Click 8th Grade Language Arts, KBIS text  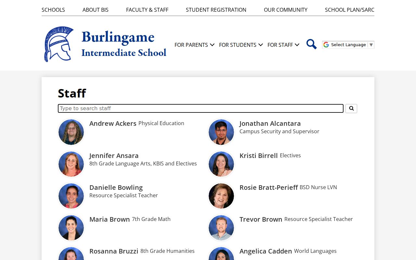pos(143,163)
